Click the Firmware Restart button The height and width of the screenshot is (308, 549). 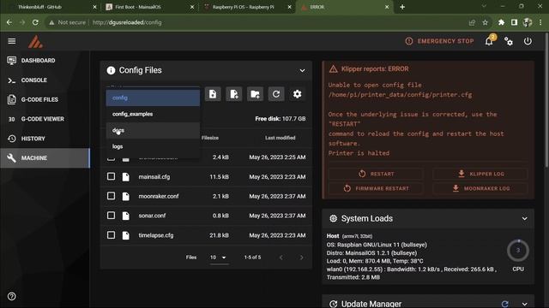pos(376,188)
